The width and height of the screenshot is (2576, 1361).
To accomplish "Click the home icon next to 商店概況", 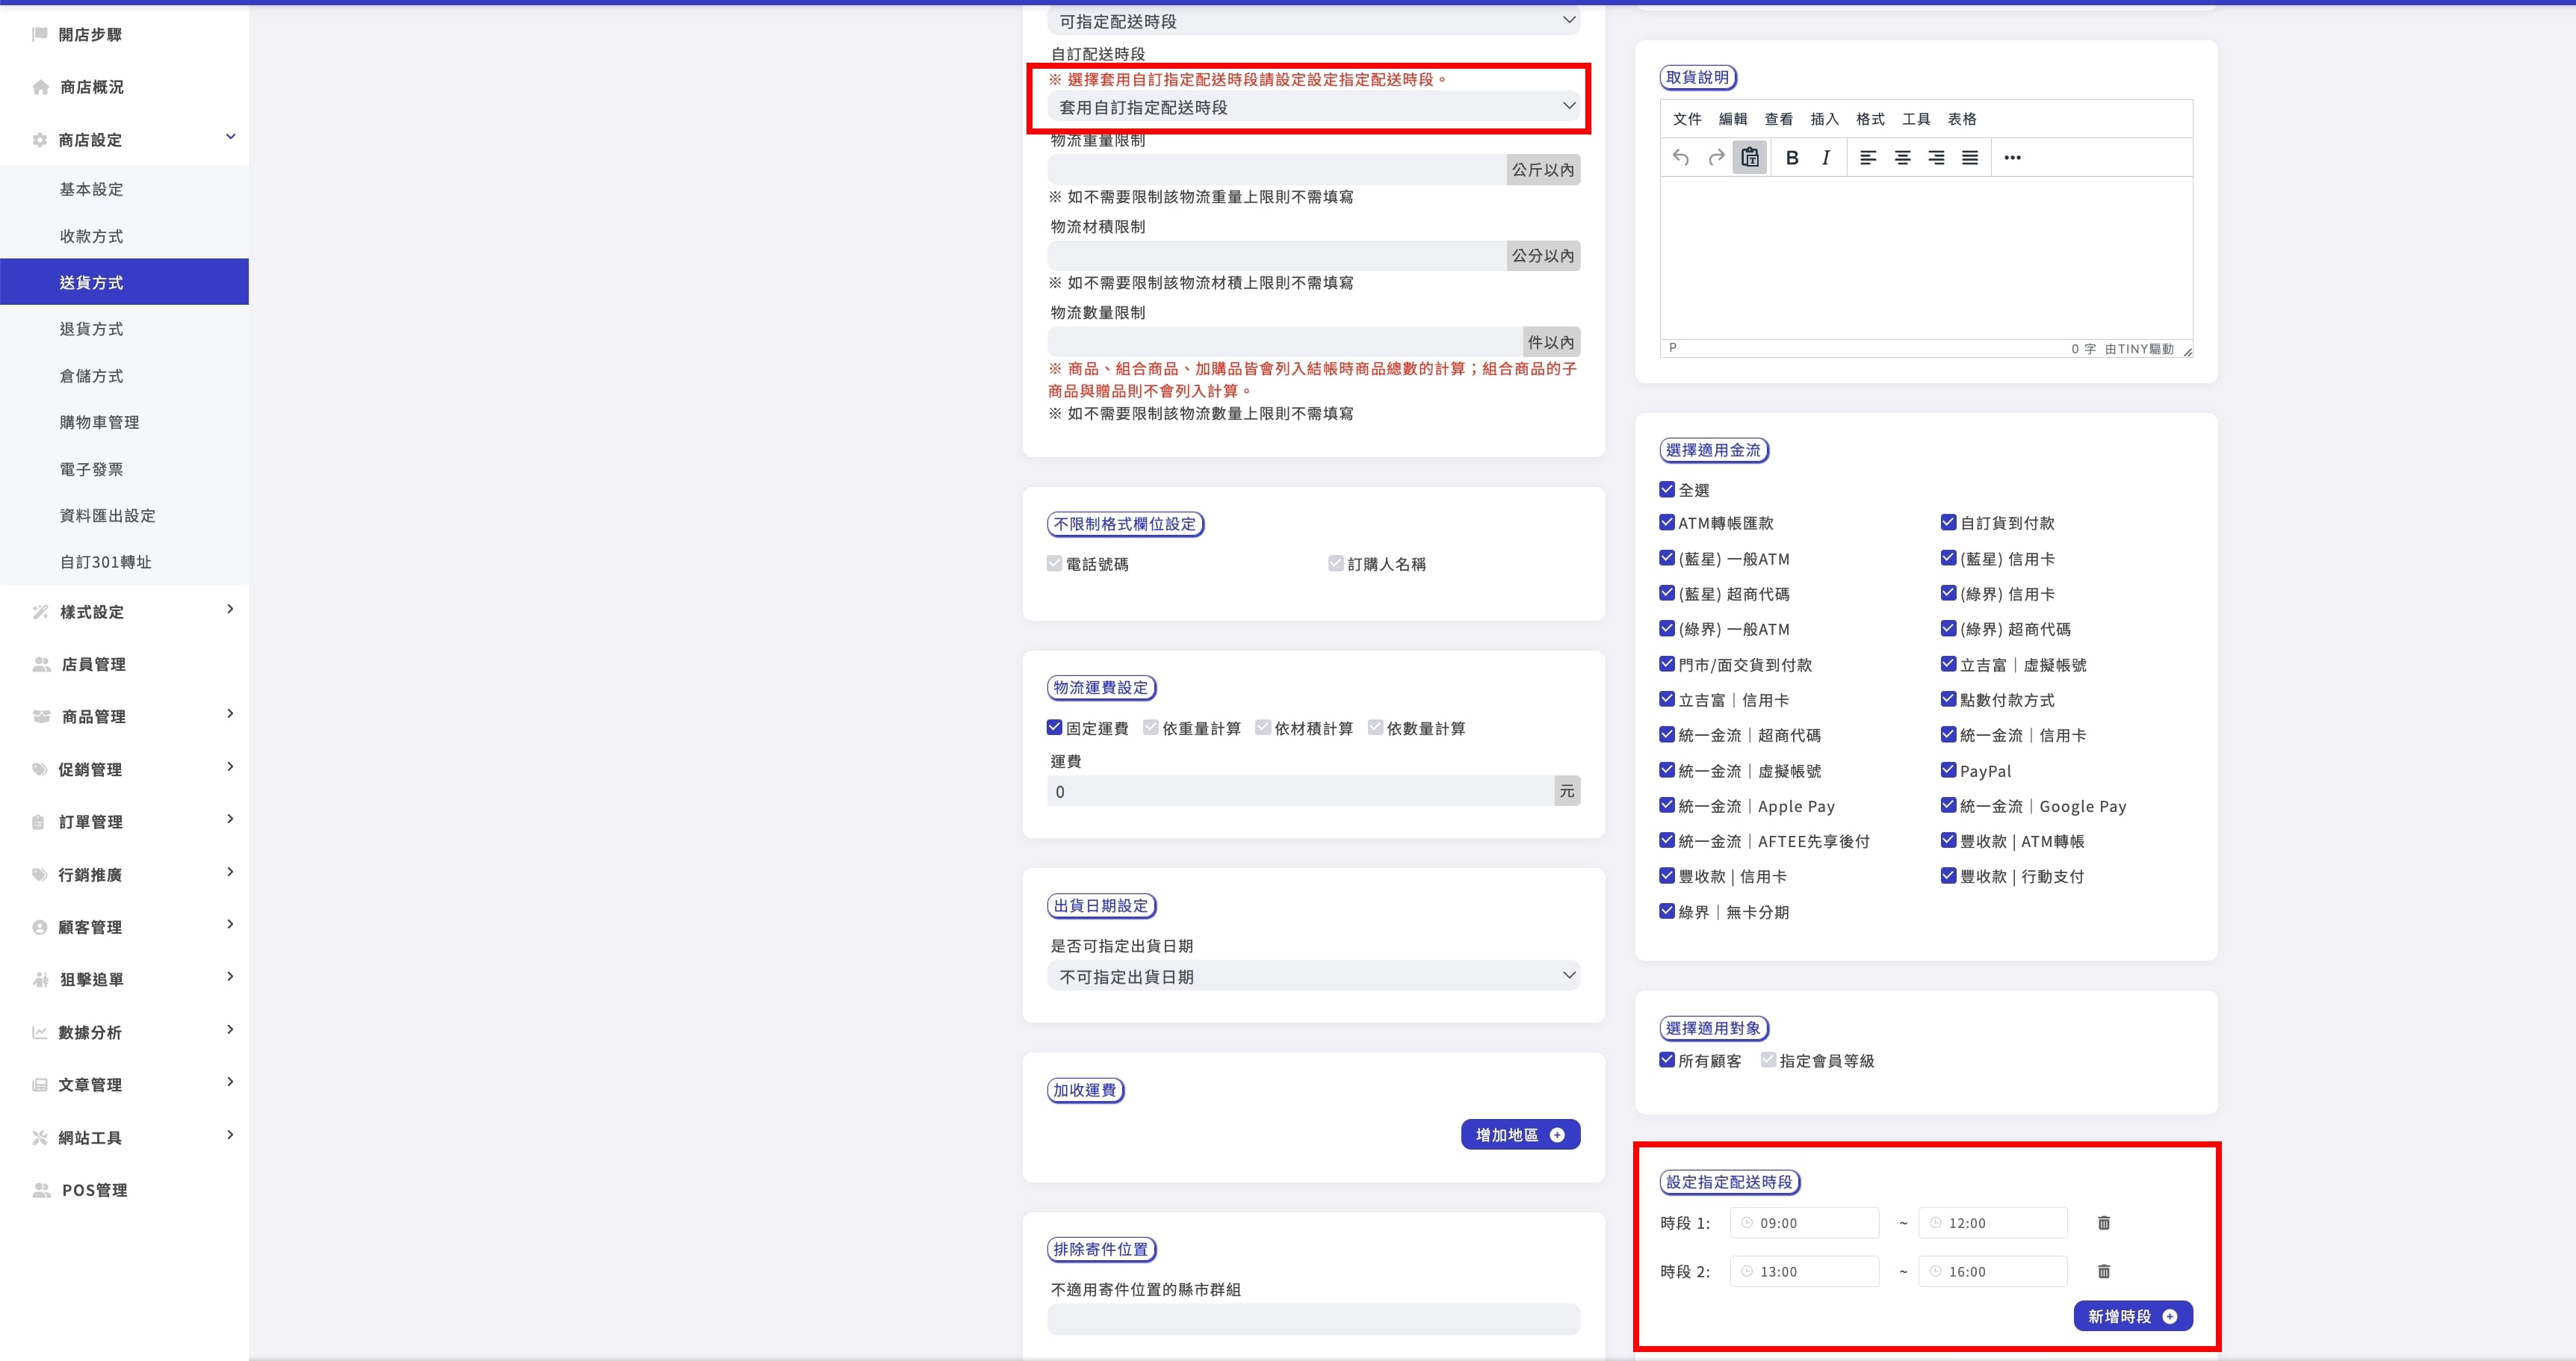I will pyautogui.click(x=40, y=87).
